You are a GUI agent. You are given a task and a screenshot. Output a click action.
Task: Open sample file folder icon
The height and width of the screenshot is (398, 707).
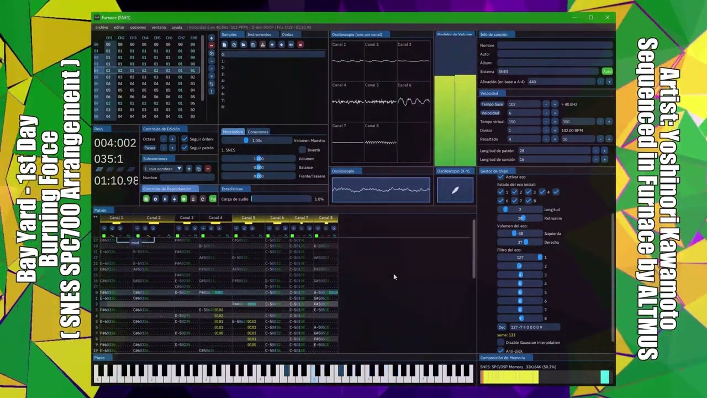(244, 45)
